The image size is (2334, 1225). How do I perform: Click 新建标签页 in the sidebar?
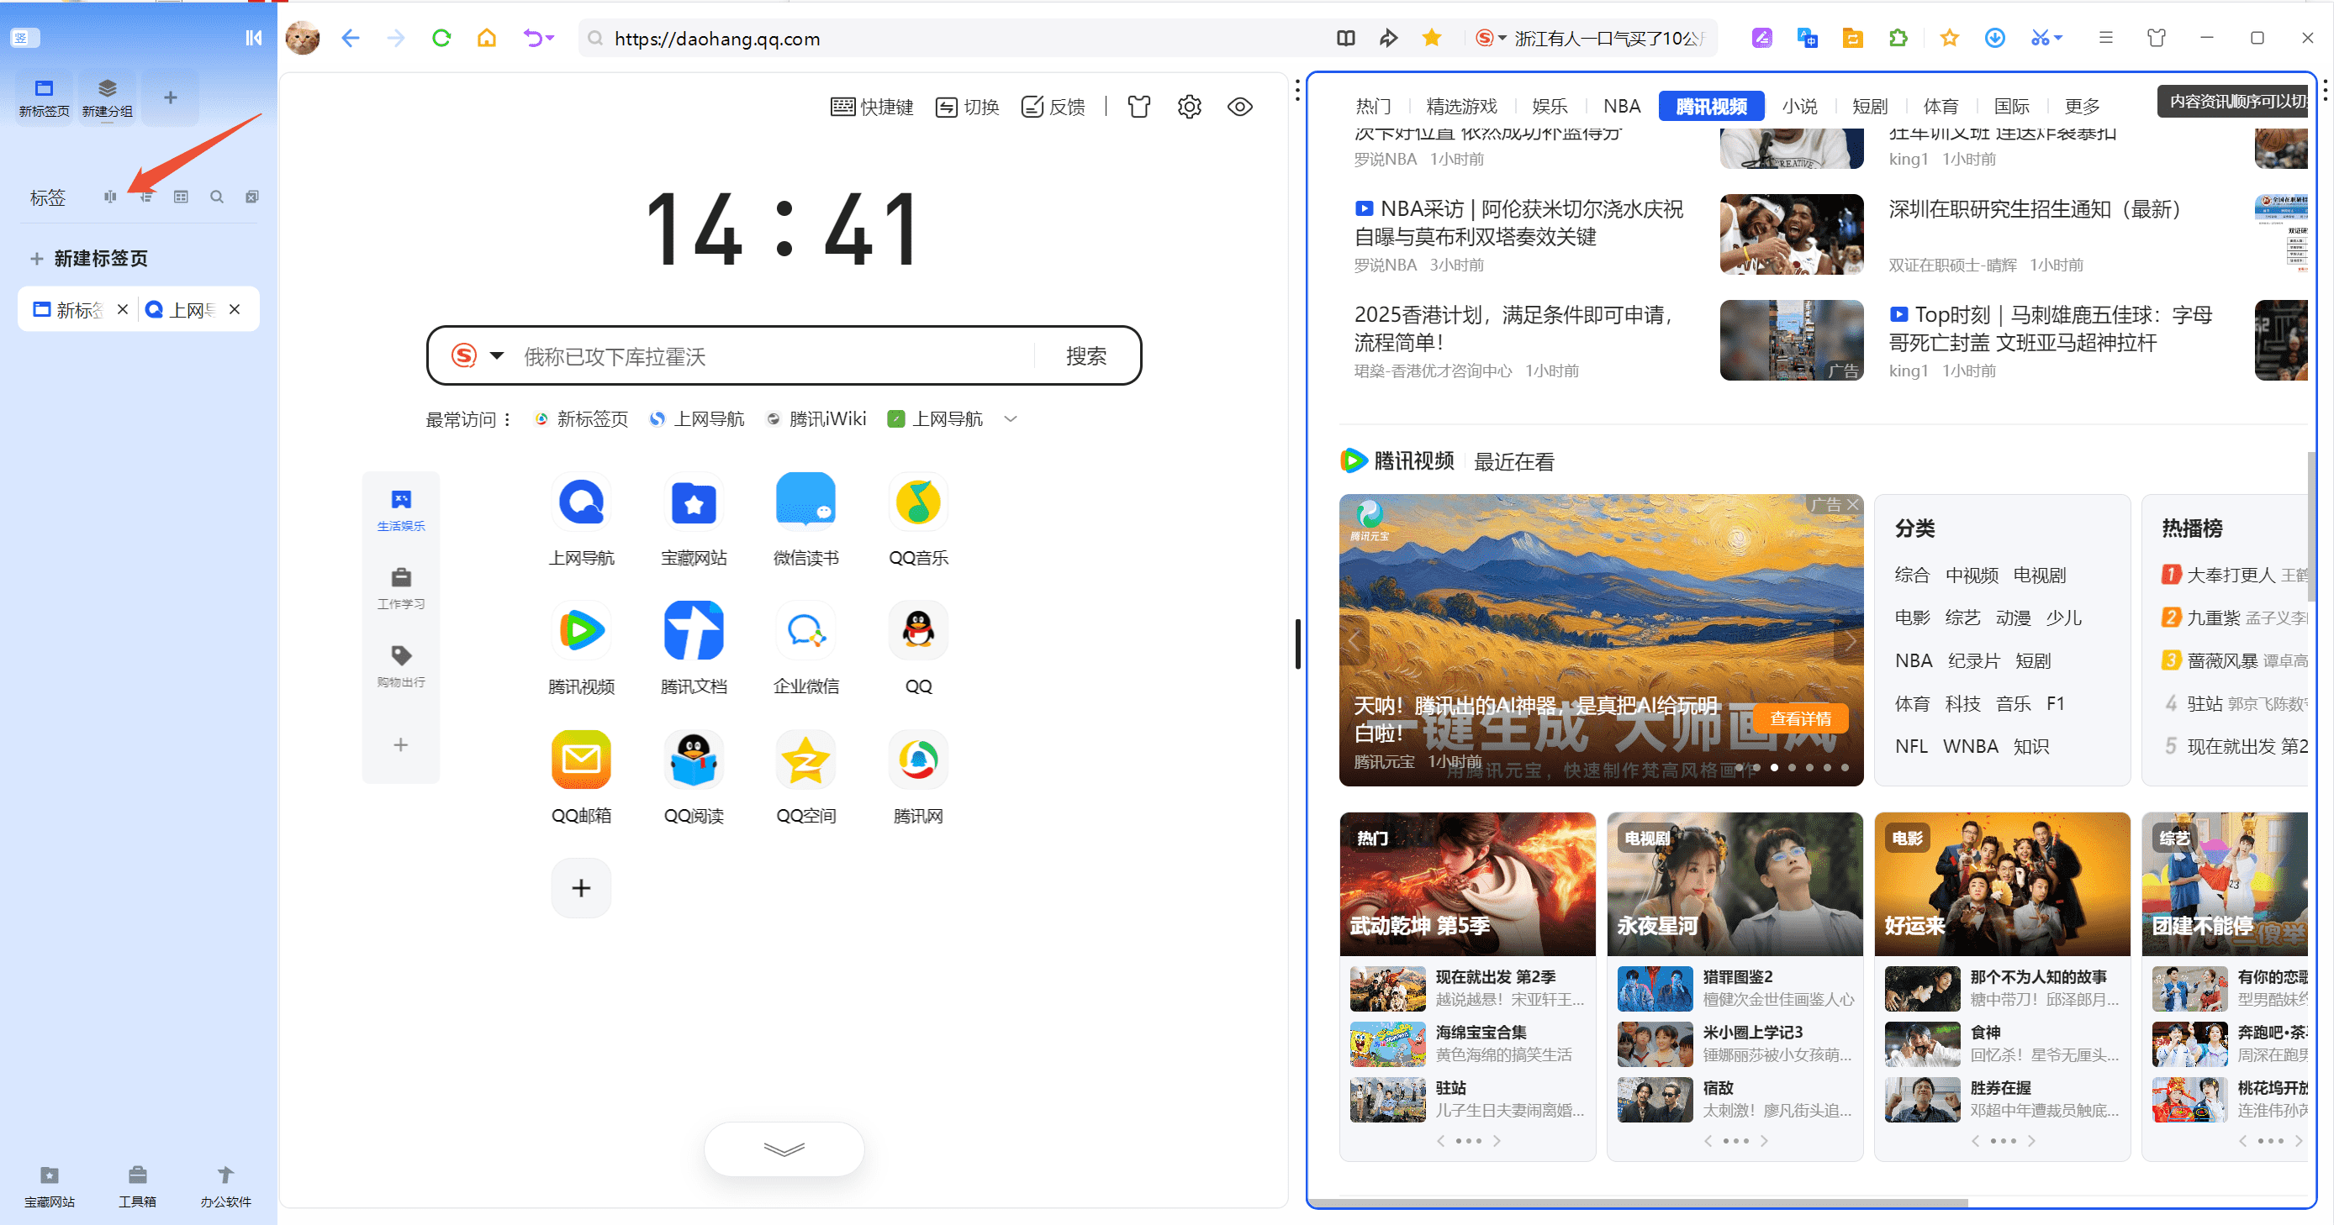click(100, 259)
